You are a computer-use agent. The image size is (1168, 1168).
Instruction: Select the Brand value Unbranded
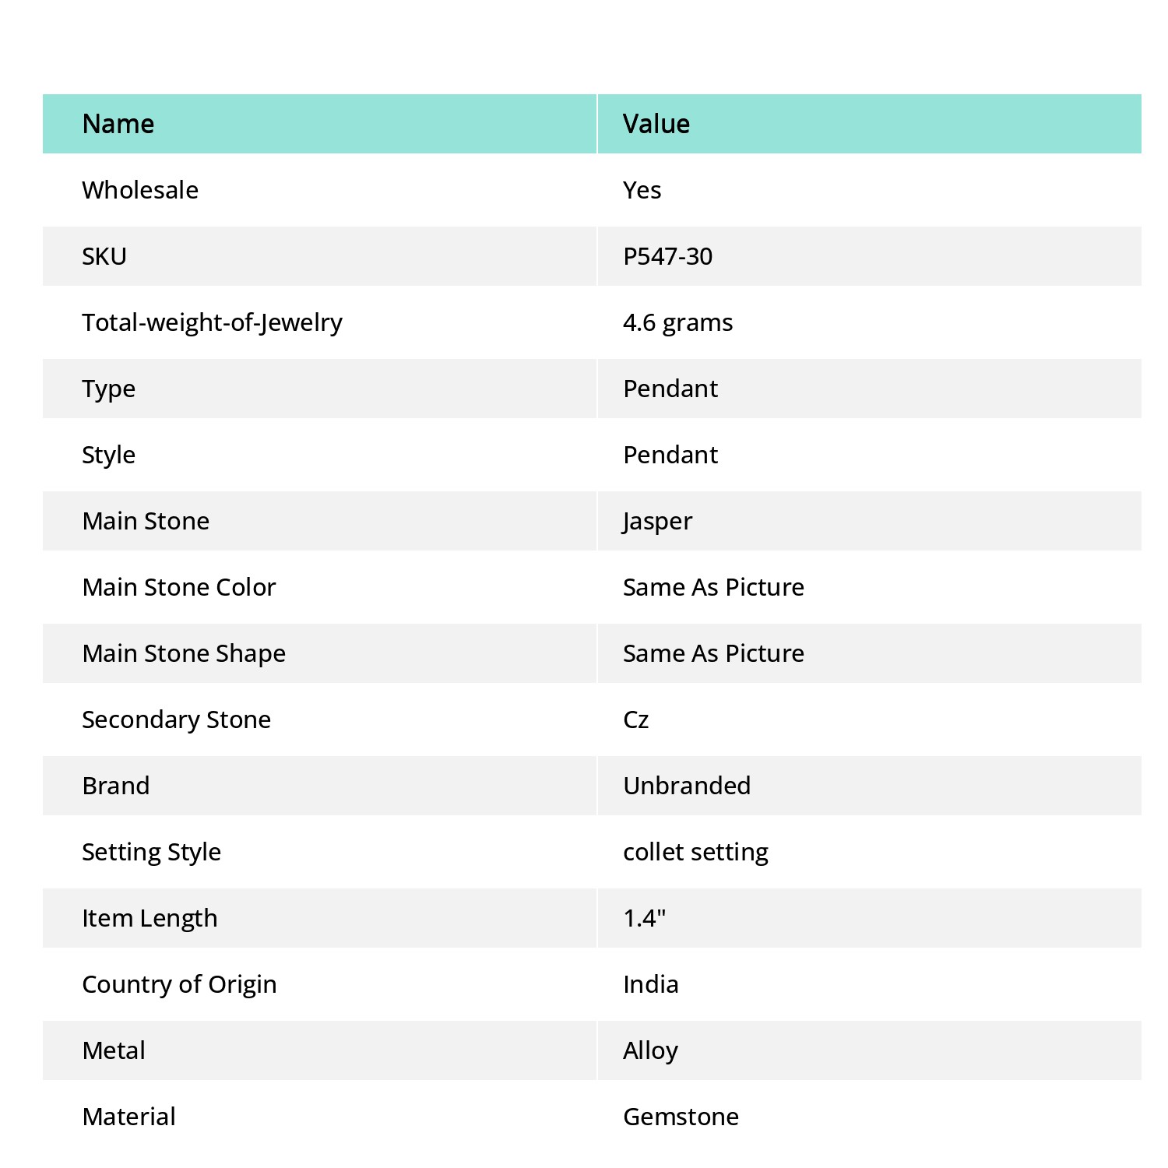[687, 786]
